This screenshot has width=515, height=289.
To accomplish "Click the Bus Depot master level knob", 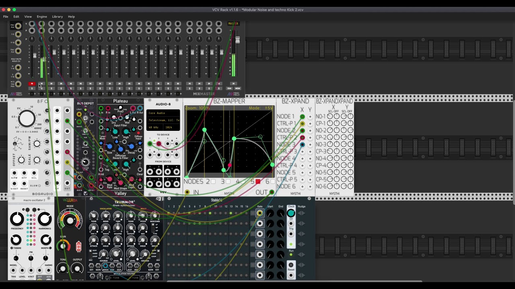I will tap(85, 163).
